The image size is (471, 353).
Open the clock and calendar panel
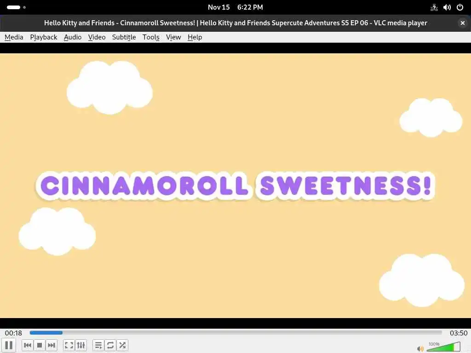tap(235, 7)
